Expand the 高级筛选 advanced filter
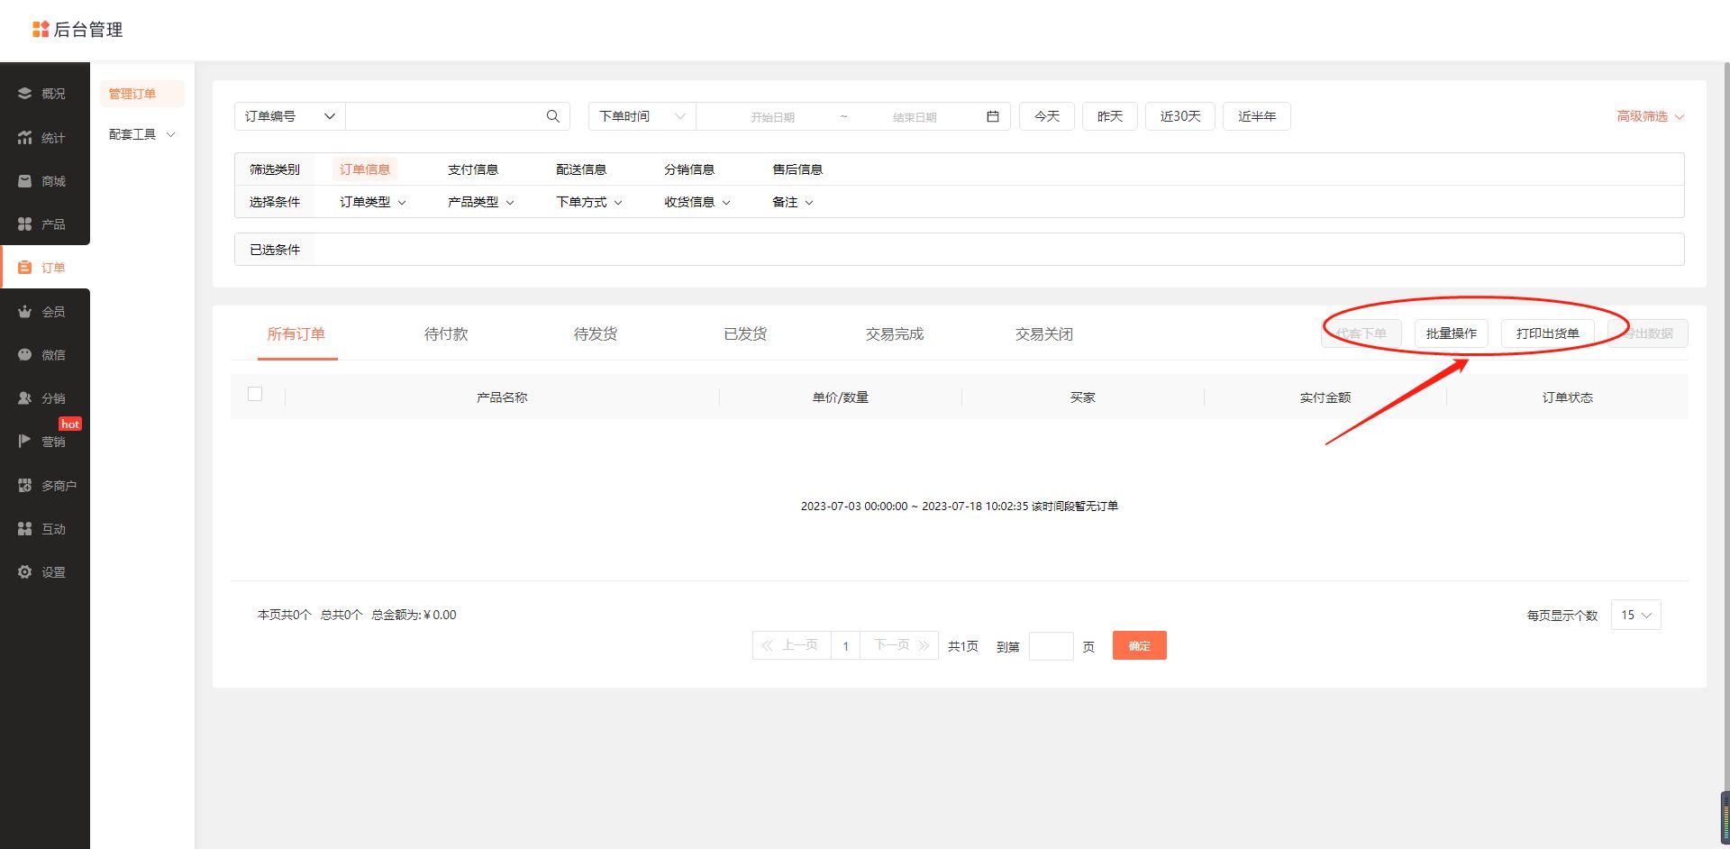Viewport: 1730px width, 849px height. [x=1650, y=116]
